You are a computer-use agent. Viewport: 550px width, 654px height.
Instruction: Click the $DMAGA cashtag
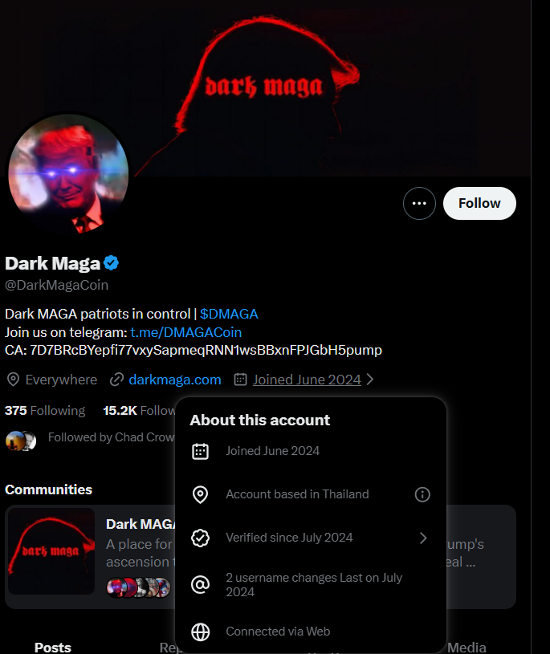[229, 314]
